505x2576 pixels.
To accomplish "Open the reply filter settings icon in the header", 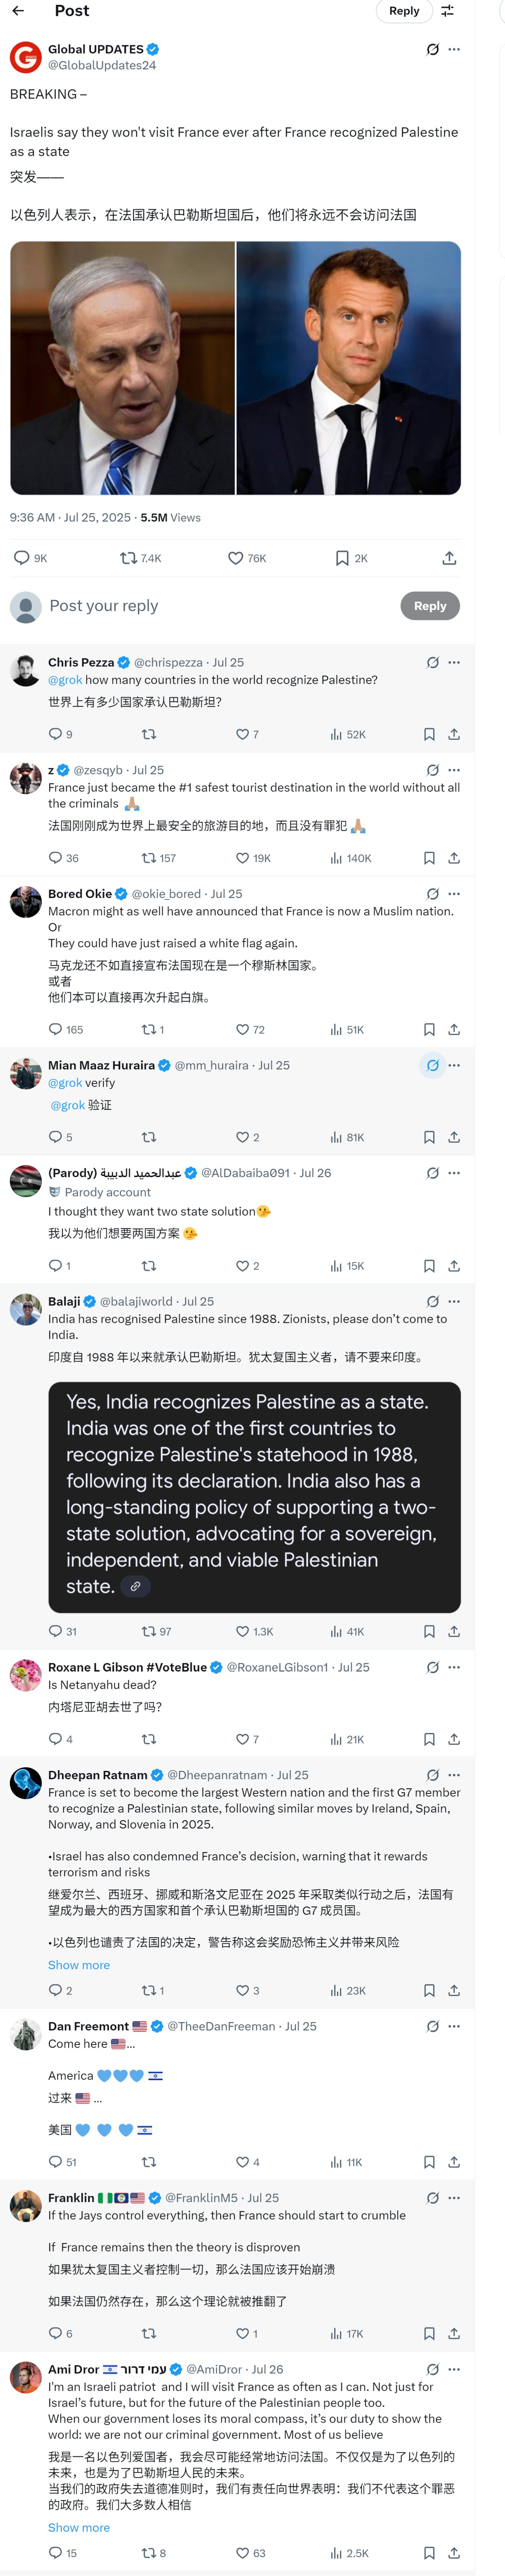I will [x=447, y=11].
